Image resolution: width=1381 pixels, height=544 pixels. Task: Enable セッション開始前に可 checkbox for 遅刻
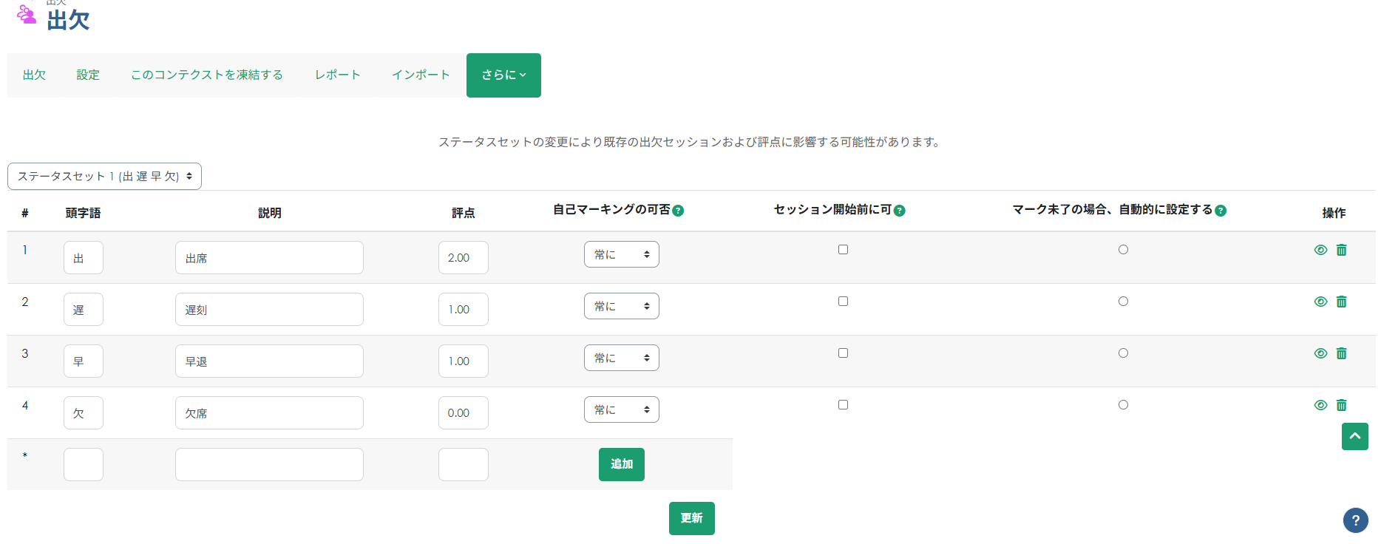tap(843, 302)
